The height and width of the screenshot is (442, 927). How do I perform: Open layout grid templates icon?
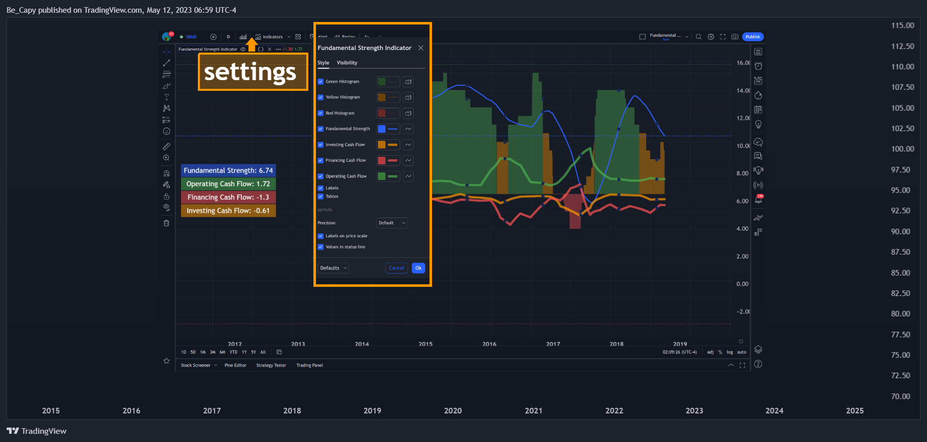pos(298,37)
